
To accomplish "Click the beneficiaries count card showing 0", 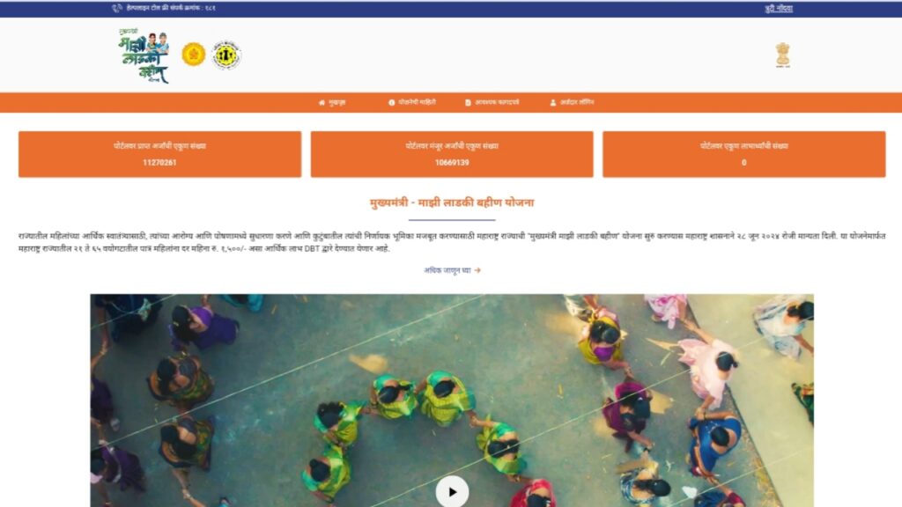I will (x=743, y=154).
